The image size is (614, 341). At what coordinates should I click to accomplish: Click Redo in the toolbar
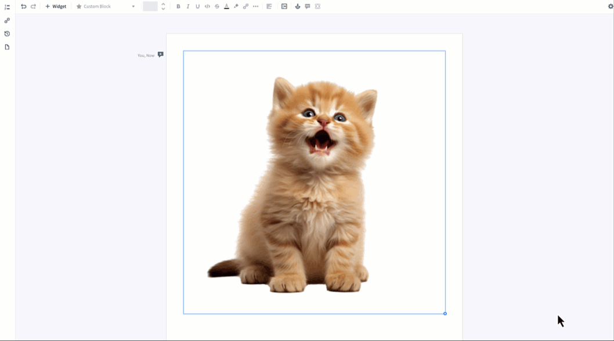click(33, 6)
